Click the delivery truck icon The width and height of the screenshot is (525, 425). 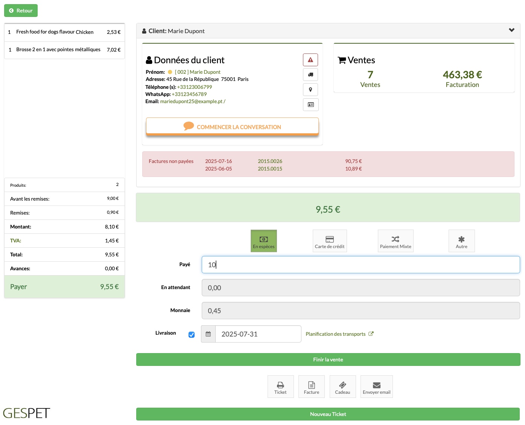310,75
